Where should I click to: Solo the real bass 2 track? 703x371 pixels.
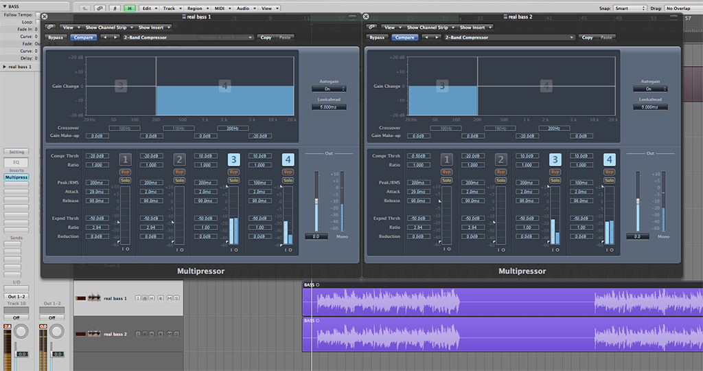176,334
